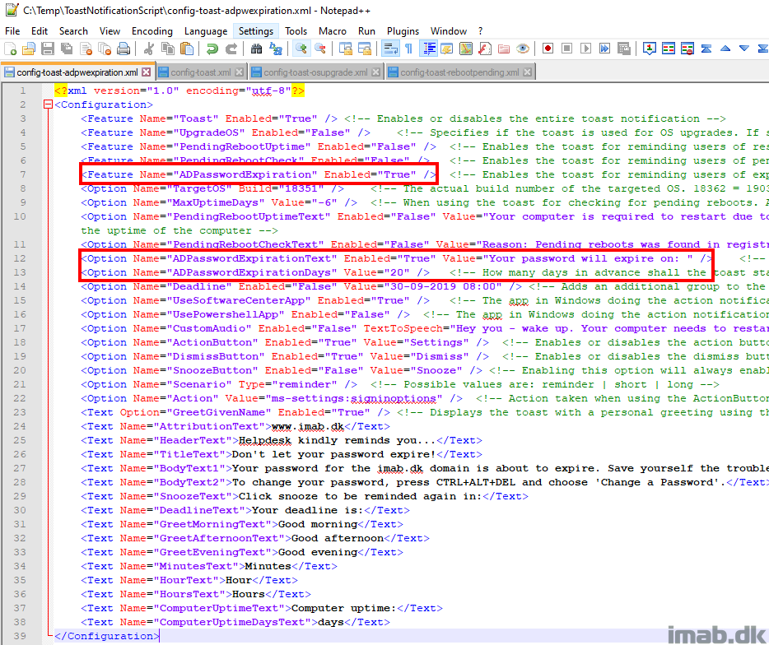Click the Open file toolbar icon
The height and width of the screenshot is (645, 769).
point(29,49)
